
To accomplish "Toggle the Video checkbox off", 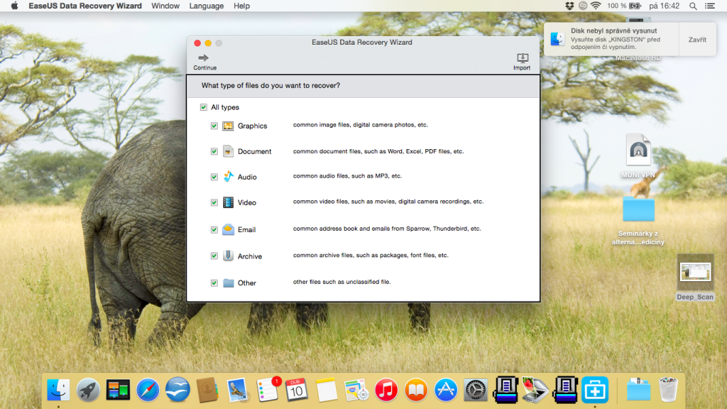I will click(214, 202).
